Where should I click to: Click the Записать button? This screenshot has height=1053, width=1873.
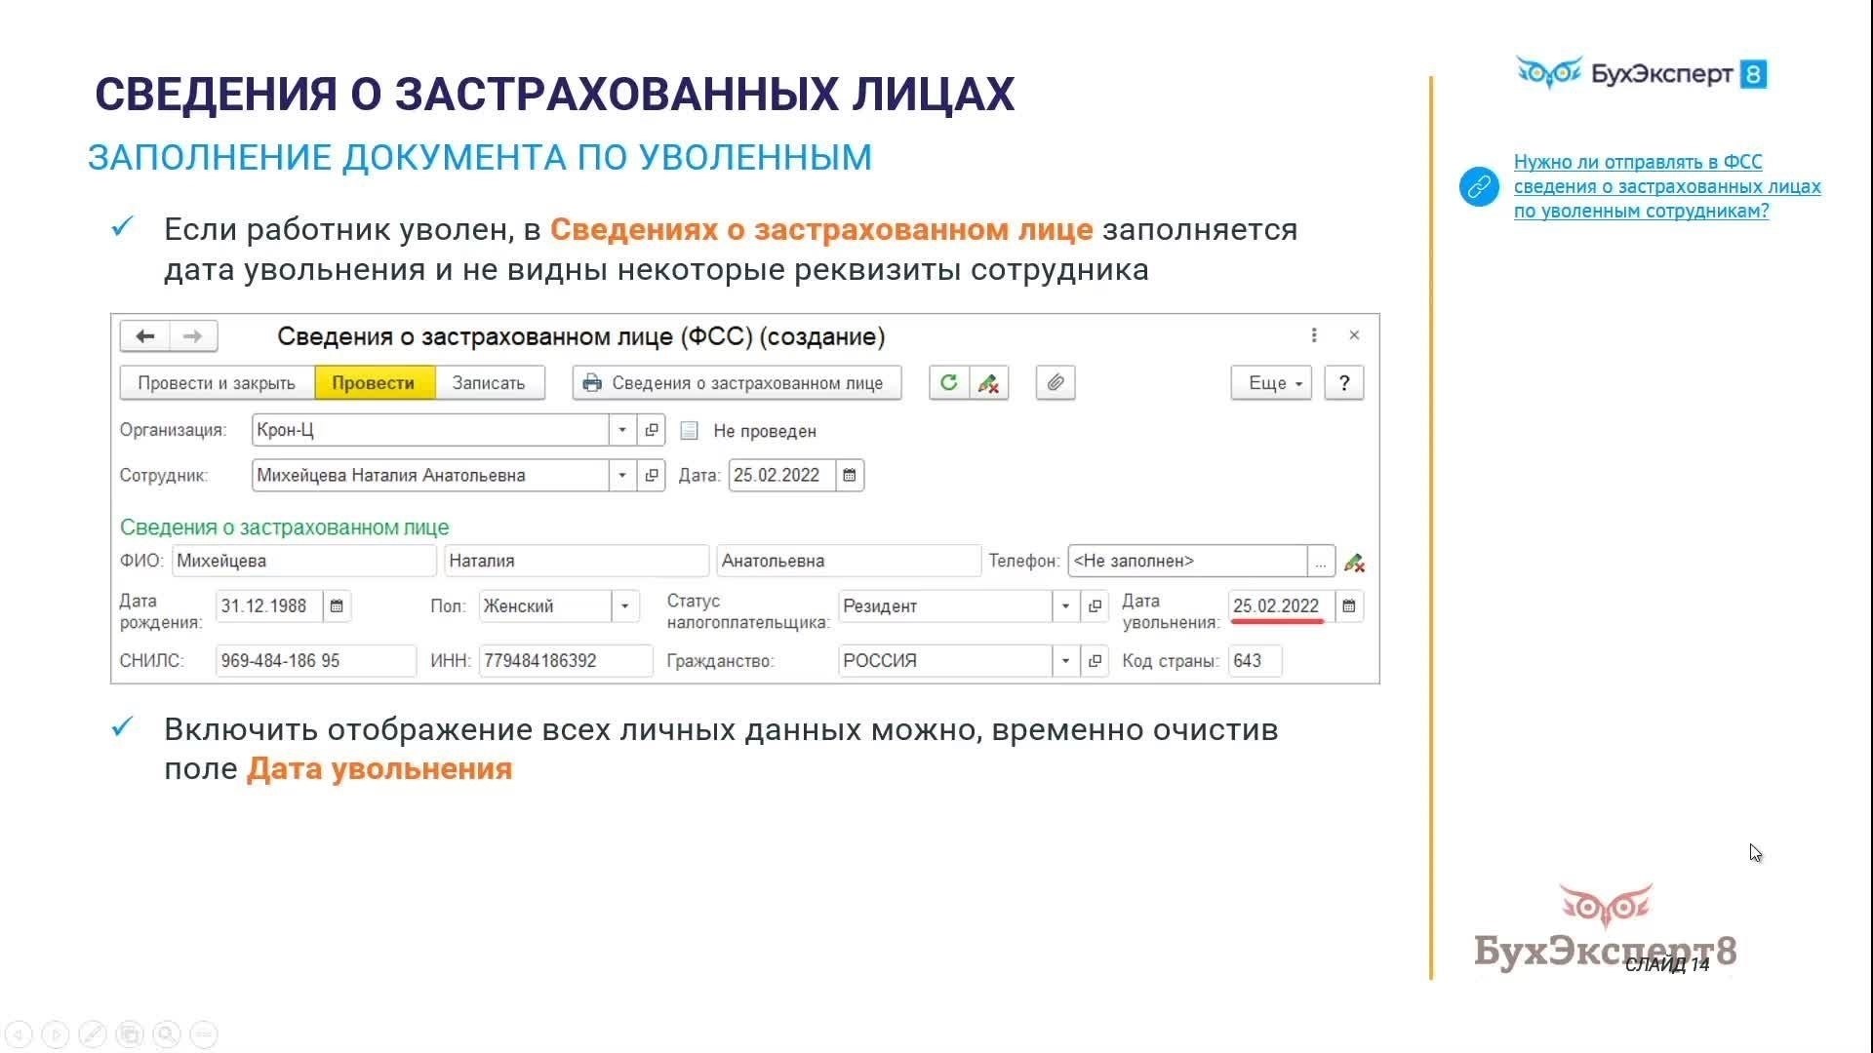pyautogui.click(x=489, y=383)
